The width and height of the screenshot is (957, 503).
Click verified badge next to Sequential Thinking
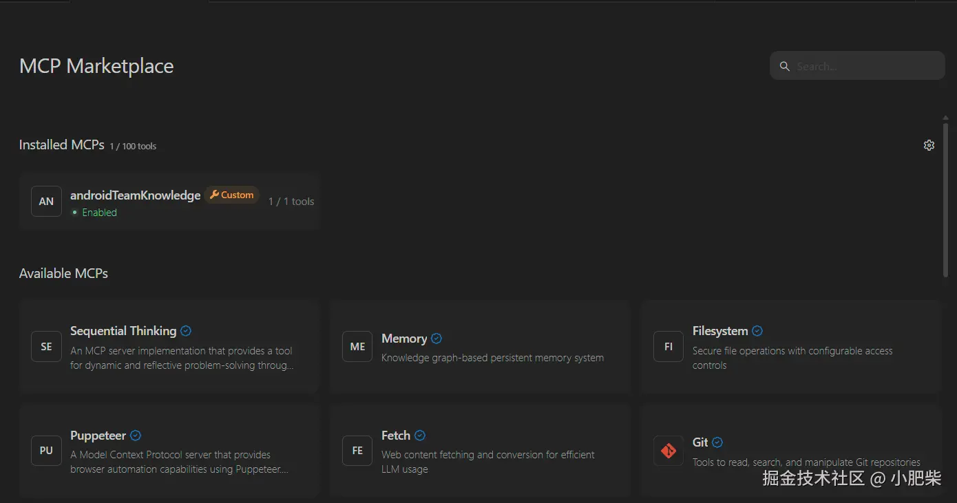(x=186, y=331)
